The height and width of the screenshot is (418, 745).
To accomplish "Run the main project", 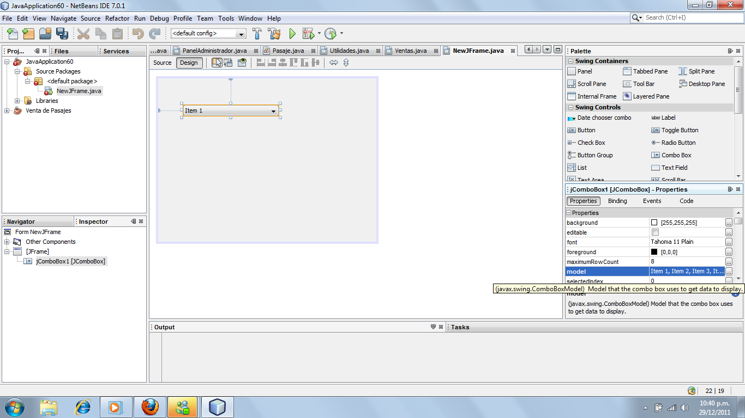I will 292,33.
